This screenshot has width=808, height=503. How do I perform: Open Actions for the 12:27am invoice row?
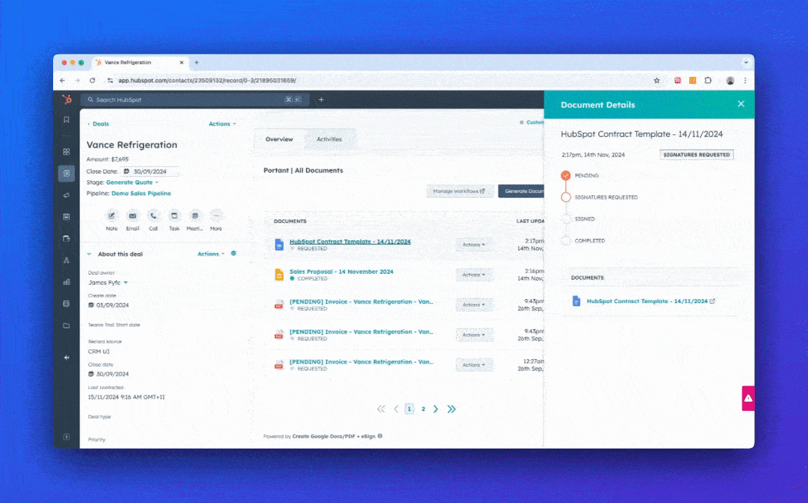(x=474, y=365)
